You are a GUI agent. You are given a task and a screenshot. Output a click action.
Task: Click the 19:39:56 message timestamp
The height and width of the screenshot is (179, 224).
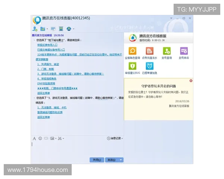(59, 35)
